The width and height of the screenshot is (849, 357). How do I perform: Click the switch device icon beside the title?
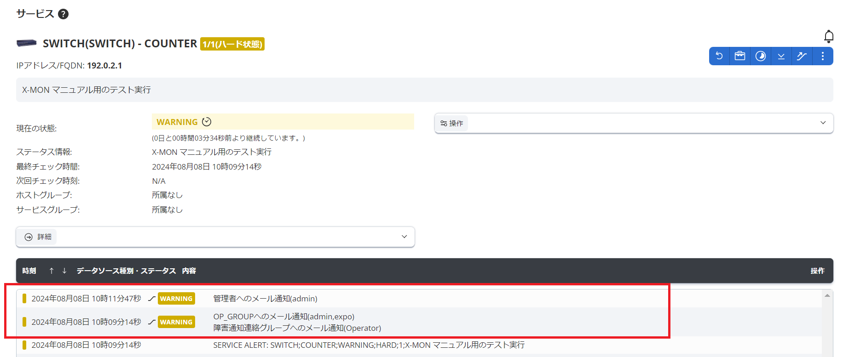point(27,43)
